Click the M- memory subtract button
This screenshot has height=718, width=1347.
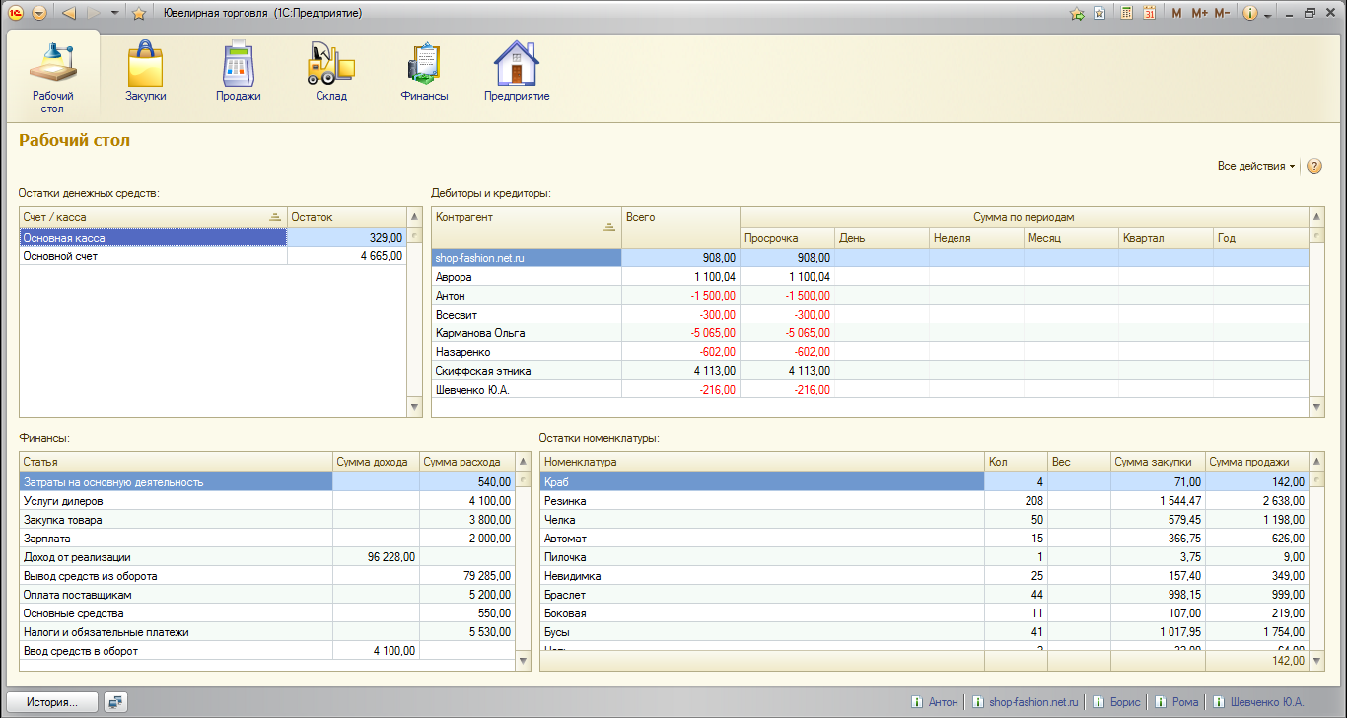coord(1222,13)
